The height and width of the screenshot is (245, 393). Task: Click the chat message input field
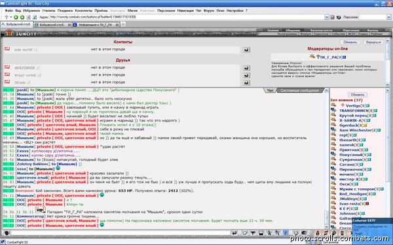point(121,233)
